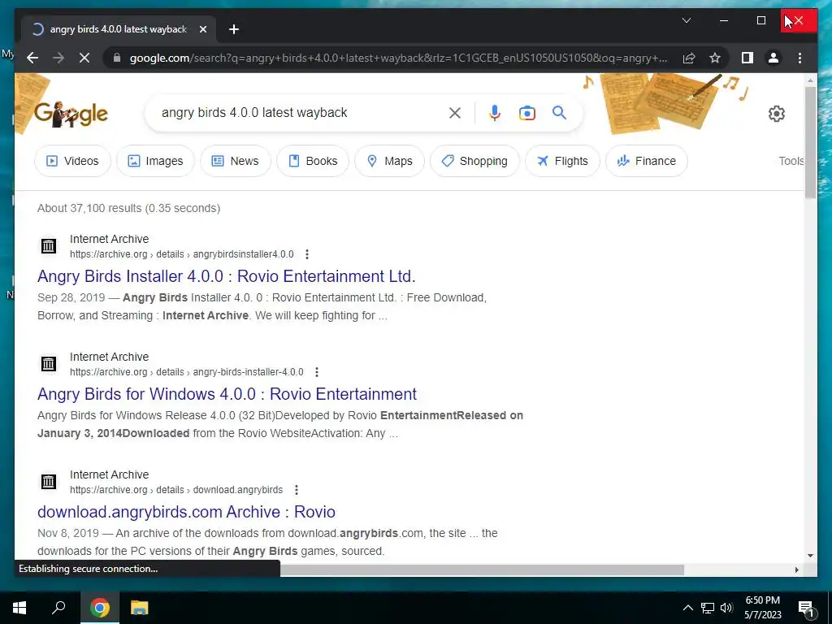The height and width of the screenshot is (624, 832).
Task: Filter results by Flights
Action: point(562,161)
